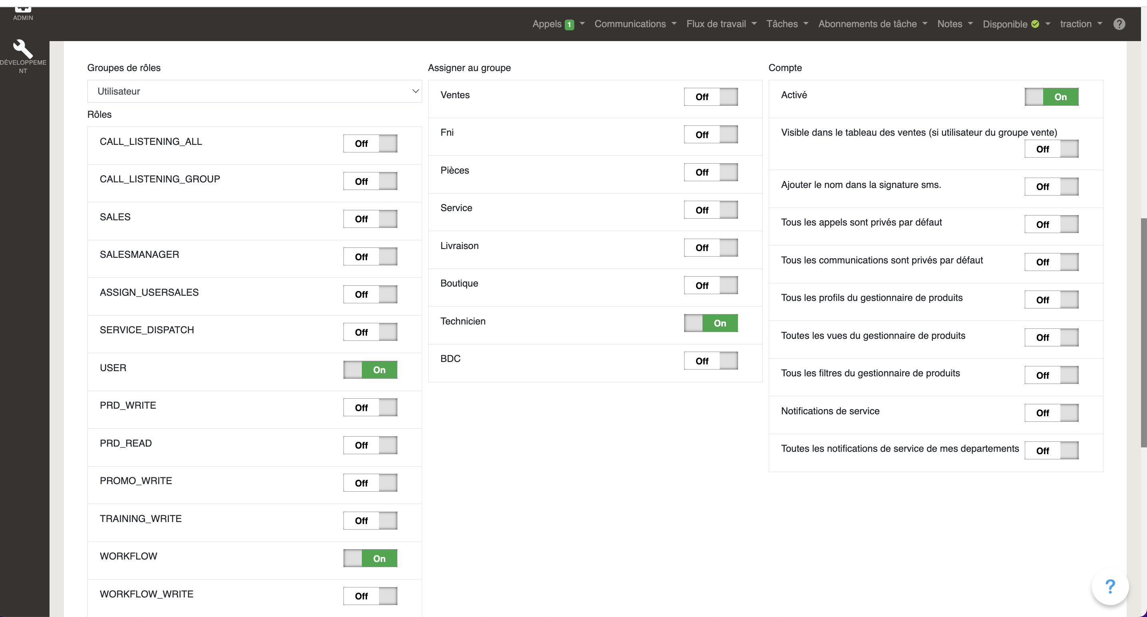This screenshot has height=617, width=1147.
Task: Turn on the PRD_READ role
Action: click(x=370, y=445)
